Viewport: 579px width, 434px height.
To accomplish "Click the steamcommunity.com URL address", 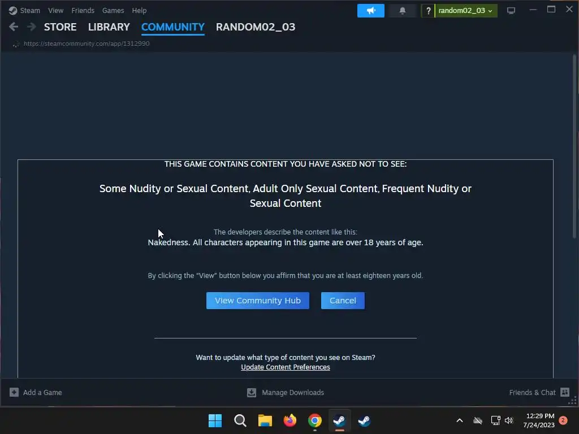I will 87,44.
